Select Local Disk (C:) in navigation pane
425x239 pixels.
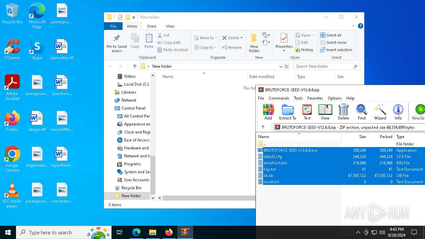133,84
